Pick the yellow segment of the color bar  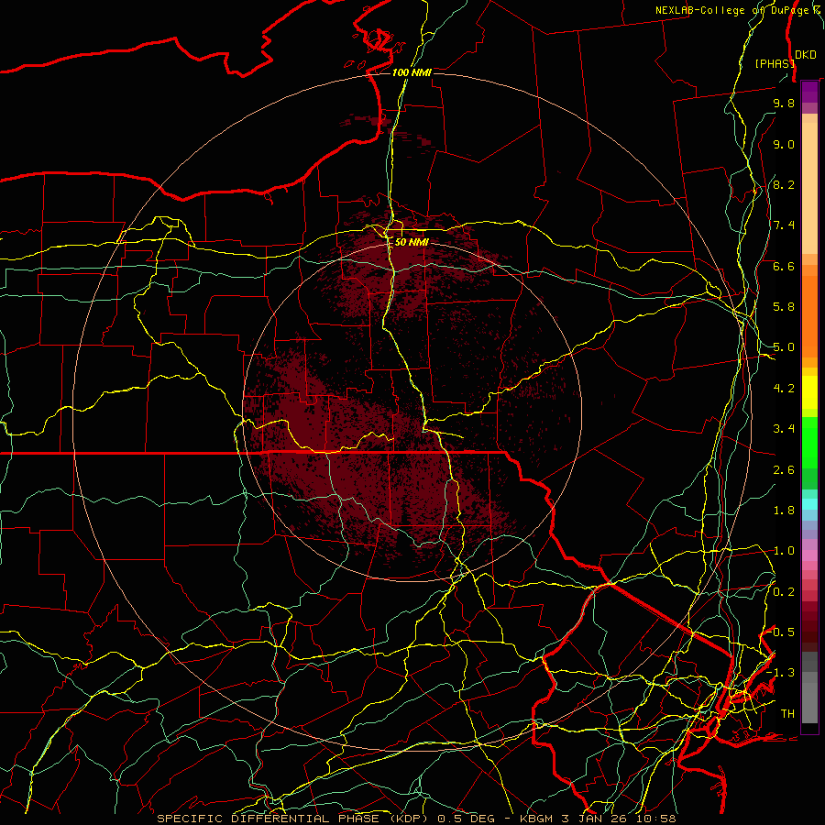click(809, 392)
